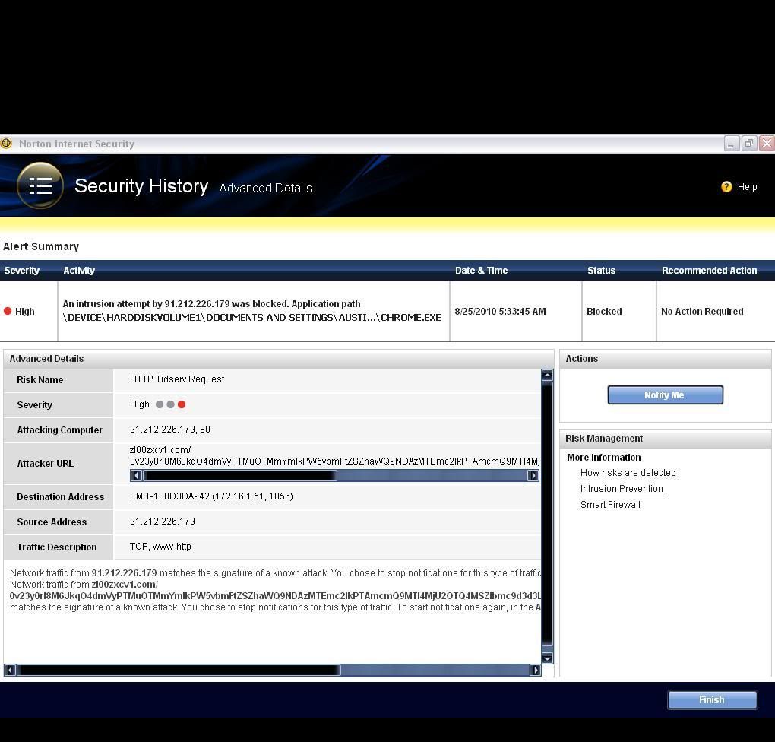Click the bottom horizontal scrollbar thumb
775x742 pixels.
pos(179,670)
